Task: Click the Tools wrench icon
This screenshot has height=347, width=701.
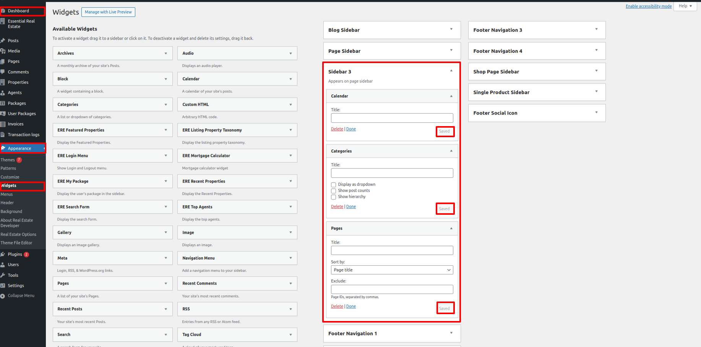Action: coord(3,275)
